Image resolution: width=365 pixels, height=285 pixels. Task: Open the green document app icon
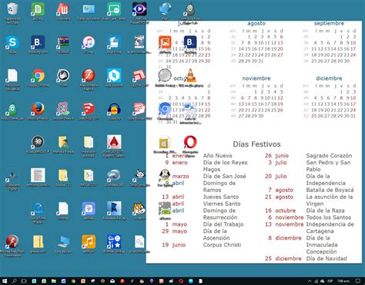(x=38, y=9)
